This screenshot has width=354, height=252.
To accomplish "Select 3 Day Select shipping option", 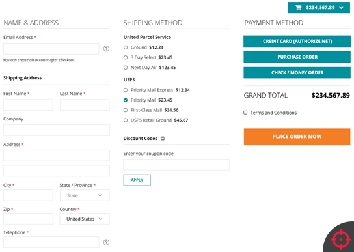I will pyautogui.click(x=126, y=57).
